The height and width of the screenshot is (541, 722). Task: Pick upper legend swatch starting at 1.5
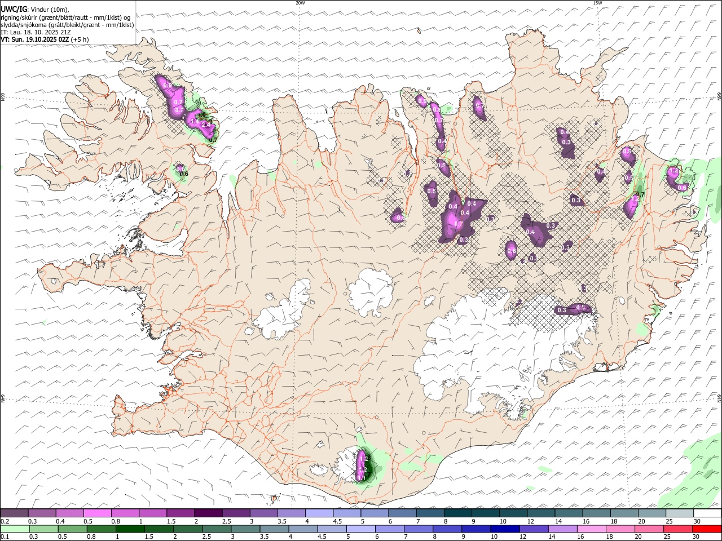tap(180, 513)
